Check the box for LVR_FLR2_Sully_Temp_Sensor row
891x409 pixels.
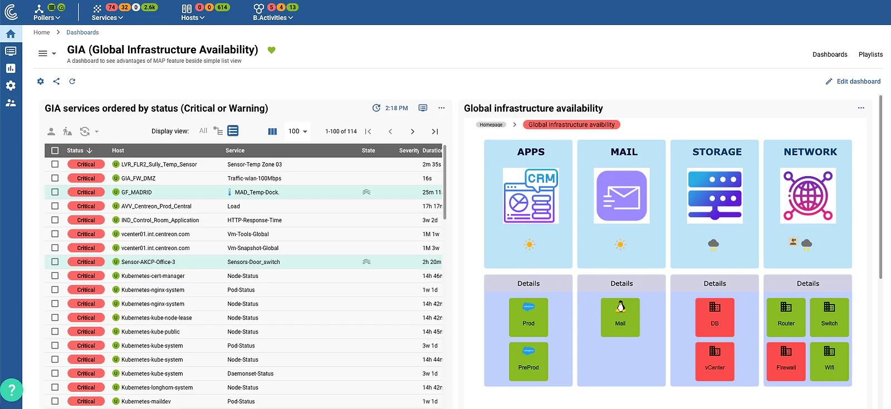tap(55, 164)
